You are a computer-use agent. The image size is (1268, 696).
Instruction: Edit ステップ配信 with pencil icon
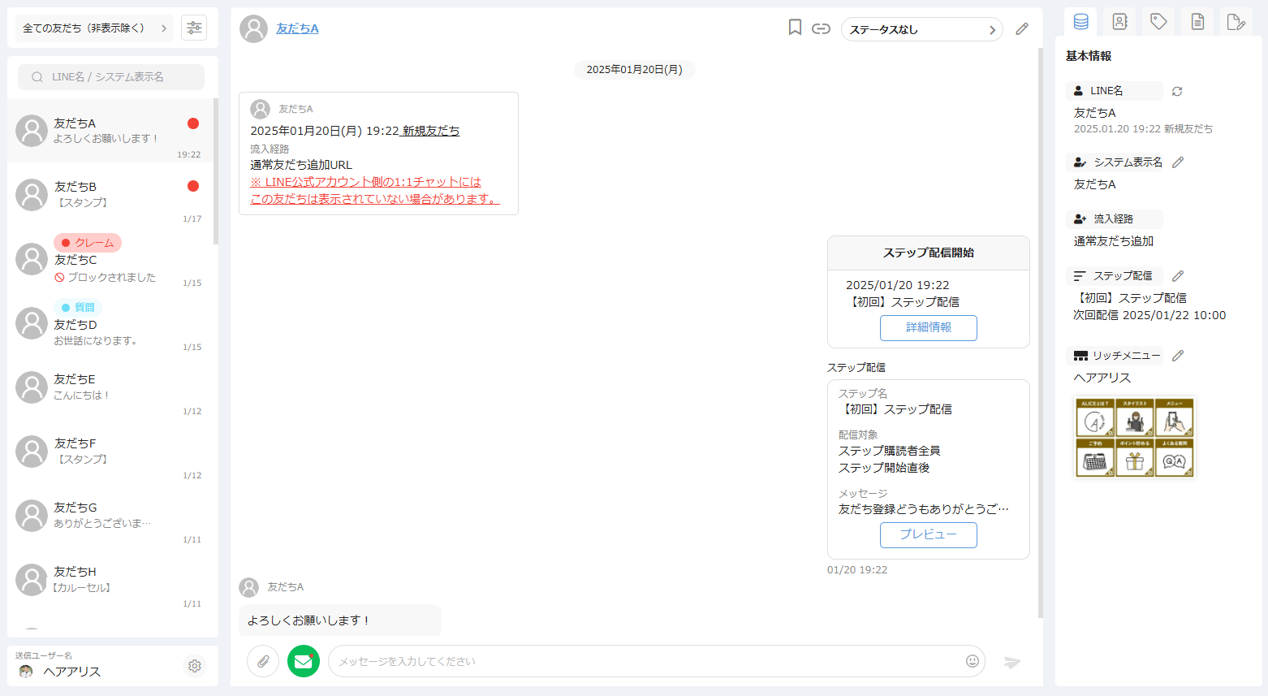(x=1178, y=276)
